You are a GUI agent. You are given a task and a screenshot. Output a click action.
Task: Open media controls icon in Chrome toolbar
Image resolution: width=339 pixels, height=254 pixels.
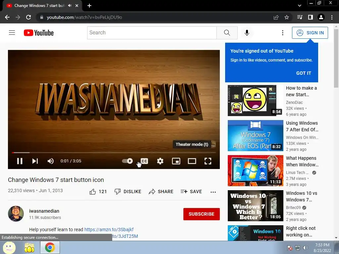point(300,17)
